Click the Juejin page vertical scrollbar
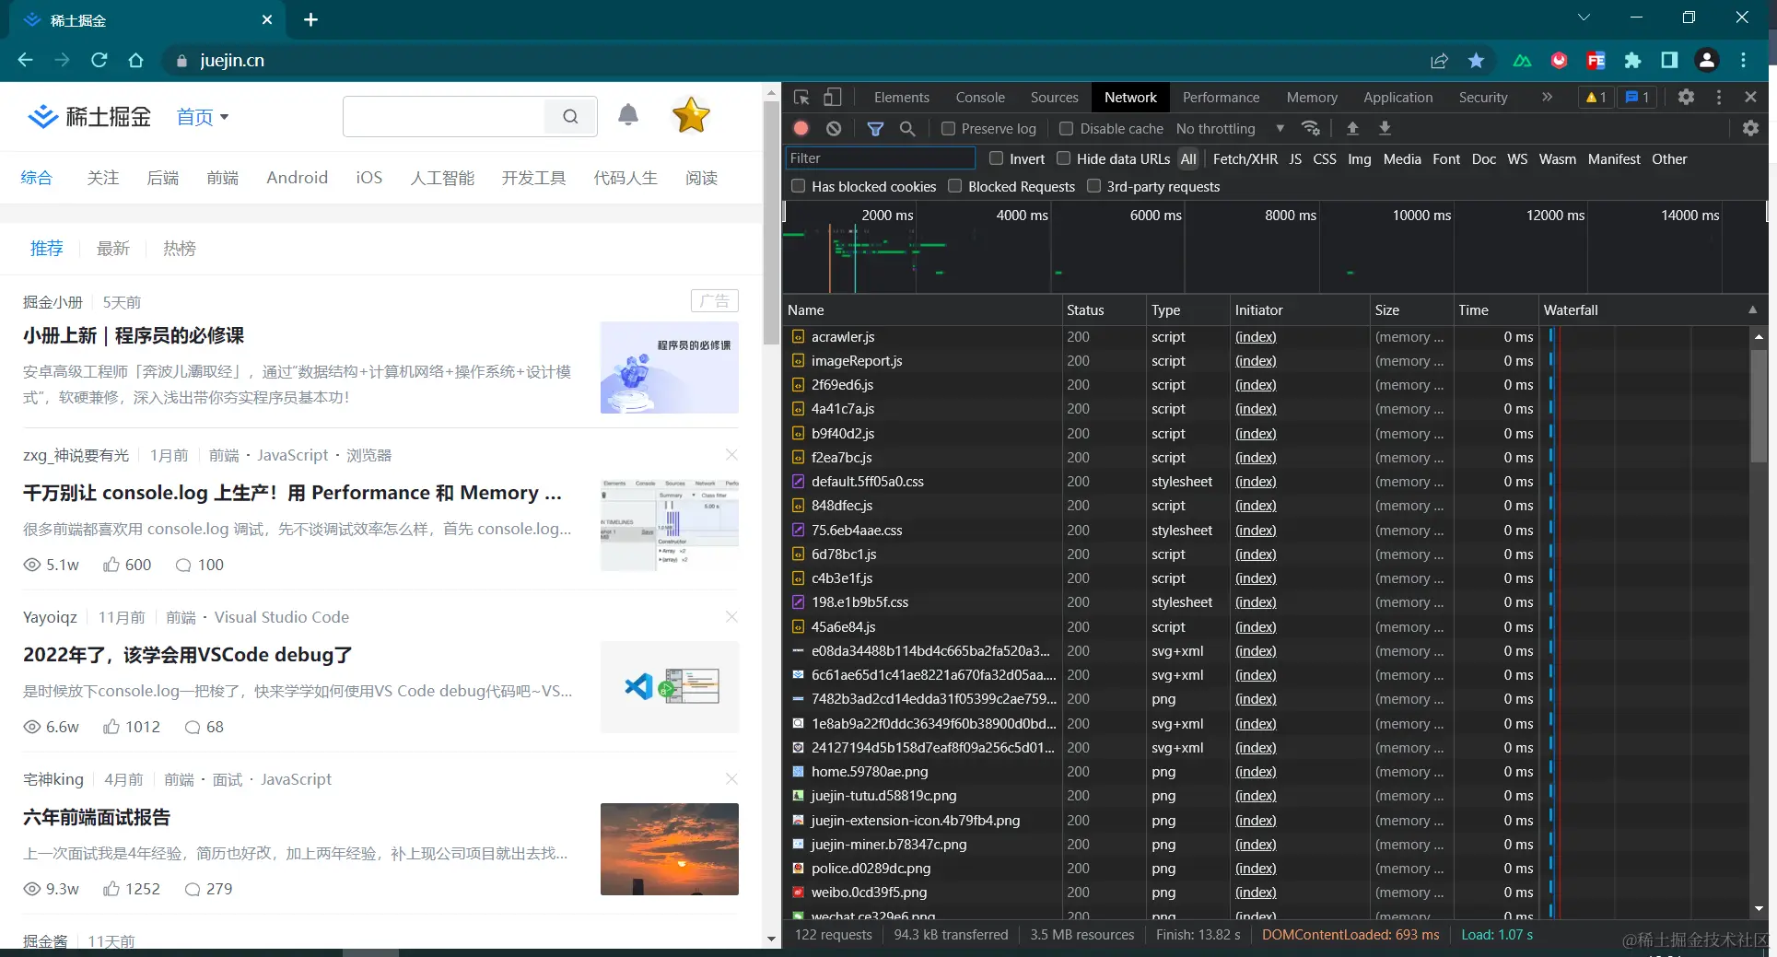 (x=772, y=221)
